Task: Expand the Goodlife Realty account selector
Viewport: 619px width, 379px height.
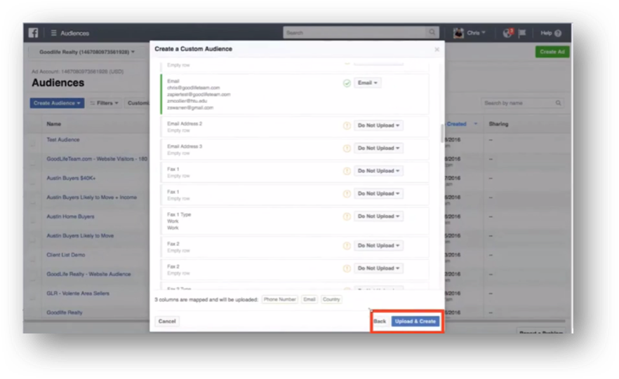Action: pyautogui.click(x=87, y=52)
